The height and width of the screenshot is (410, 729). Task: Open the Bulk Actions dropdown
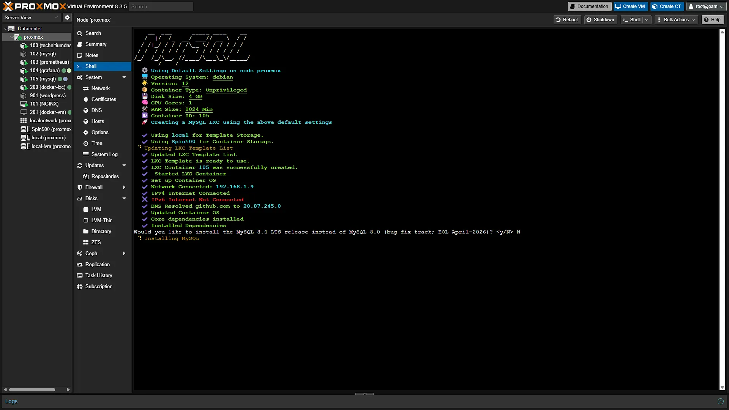[x=677, y=20]
